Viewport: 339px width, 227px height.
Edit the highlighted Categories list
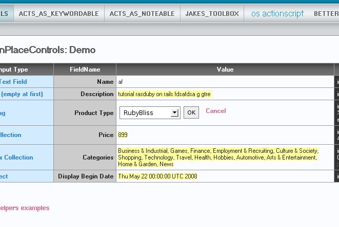218,157
